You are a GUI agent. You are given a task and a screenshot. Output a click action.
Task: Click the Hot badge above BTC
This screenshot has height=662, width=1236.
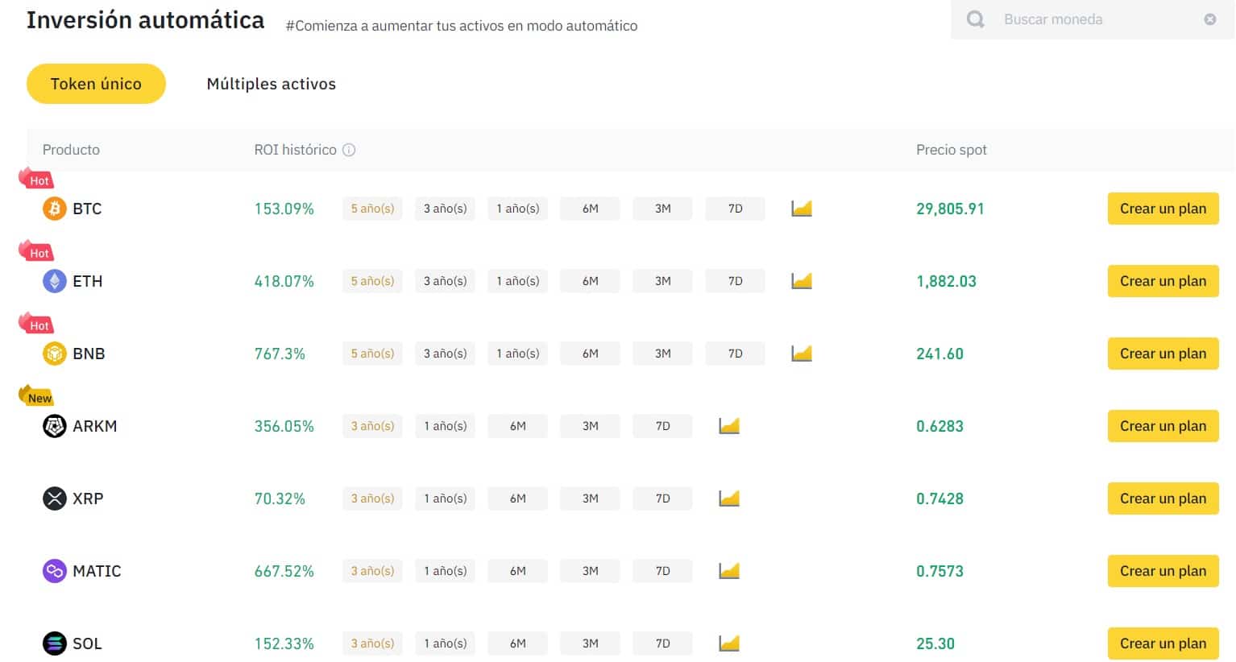(x=36, y=179)
